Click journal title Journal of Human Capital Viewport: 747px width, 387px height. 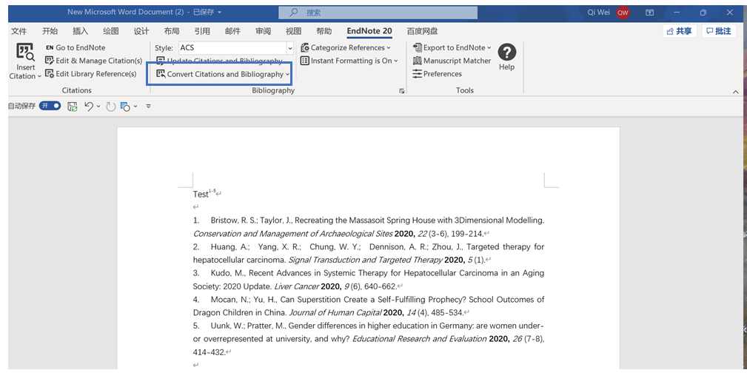(335, 312)
